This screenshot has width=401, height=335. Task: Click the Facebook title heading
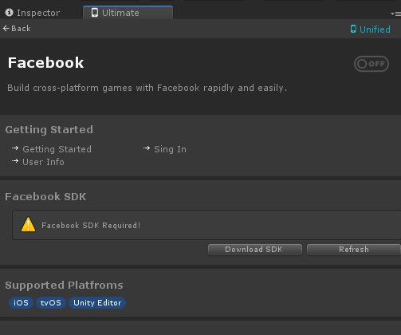tap(45, 63)
